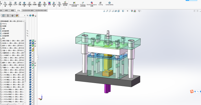Switch to the DimXpertManager panel tab
Screen dimensions: 201x105
tap(12, 16)
